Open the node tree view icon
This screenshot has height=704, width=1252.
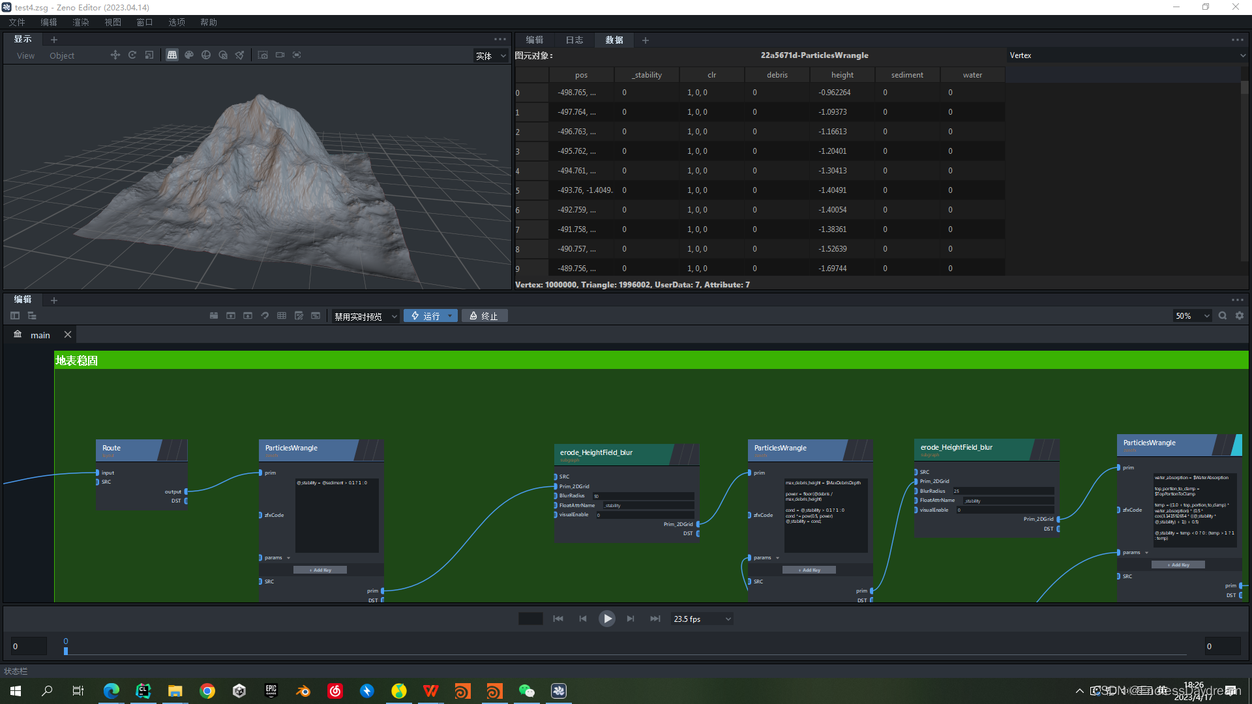[x=32, y=315]
